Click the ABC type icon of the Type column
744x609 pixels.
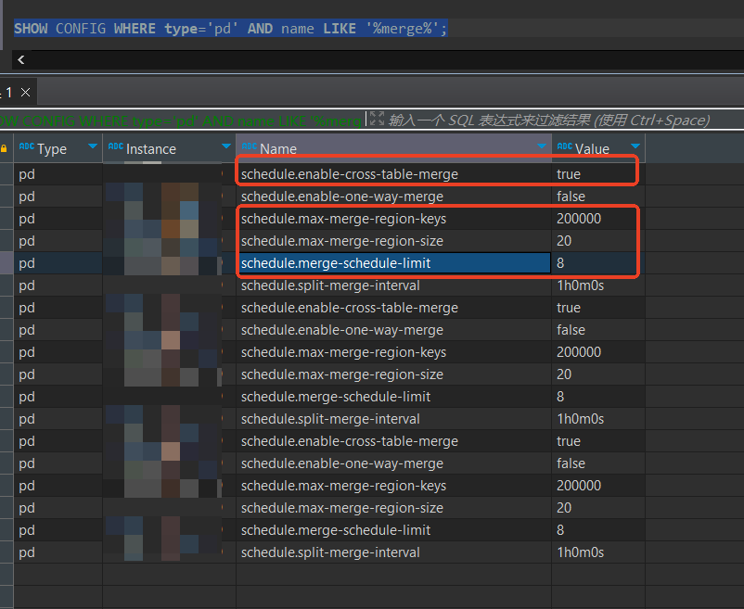pos(26,147)
